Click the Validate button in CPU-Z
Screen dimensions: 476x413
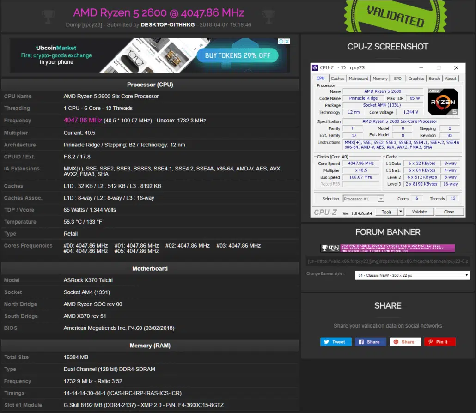tap(419, 212)
